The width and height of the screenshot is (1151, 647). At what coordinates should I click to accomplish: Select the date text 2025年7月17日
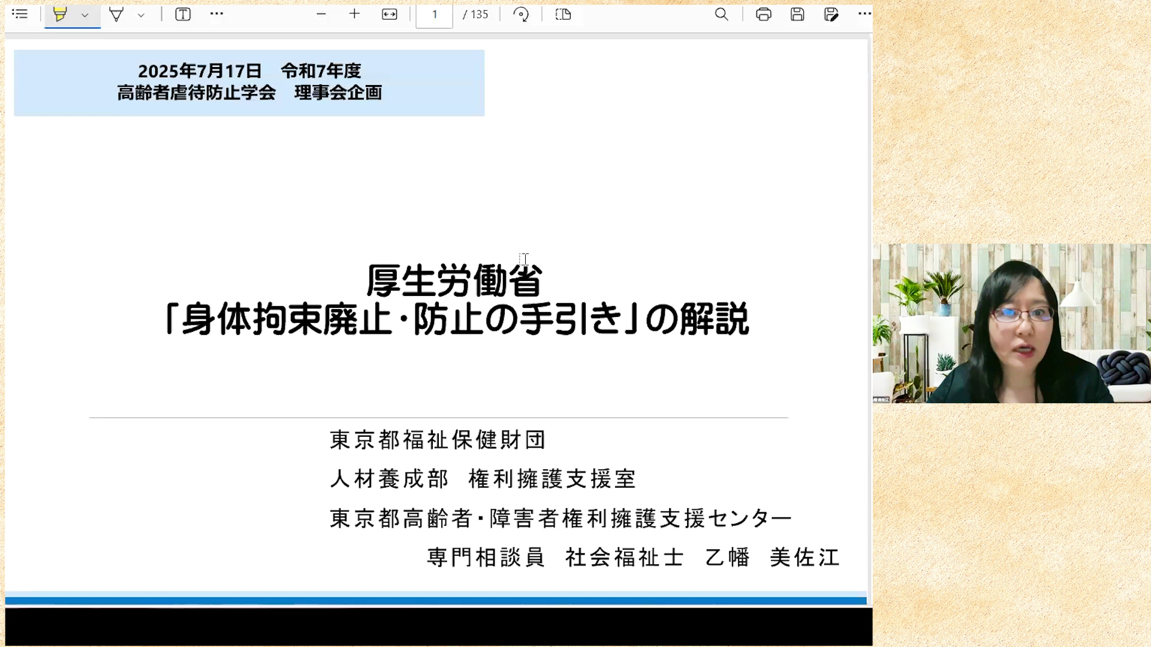200,71
